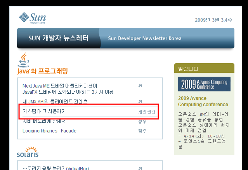Click the Java 와 프로그래밍 section heading

coord(43,71)
